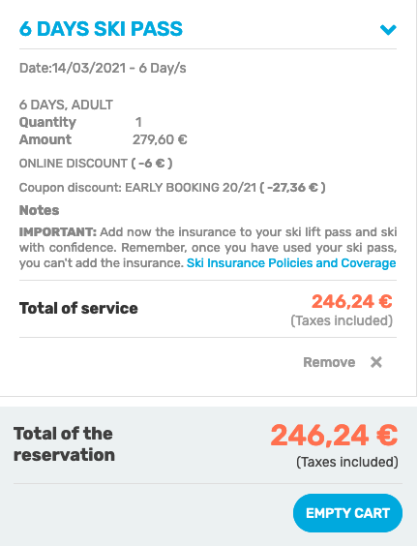Screen dimensions: 418x546
Task: Click the Total of service label
Action: coord(78,308)
